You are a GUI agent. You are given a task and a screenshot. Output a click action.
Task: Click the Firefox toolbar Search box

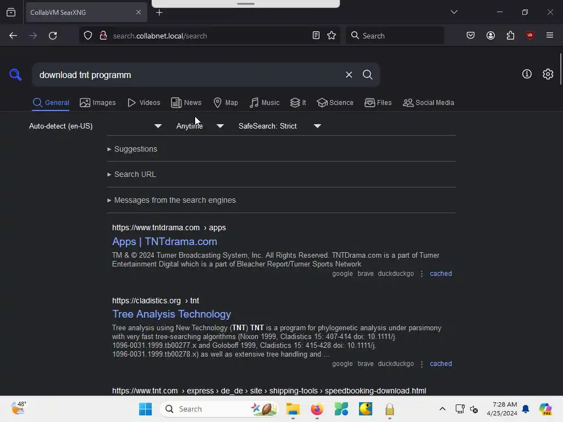395,36
